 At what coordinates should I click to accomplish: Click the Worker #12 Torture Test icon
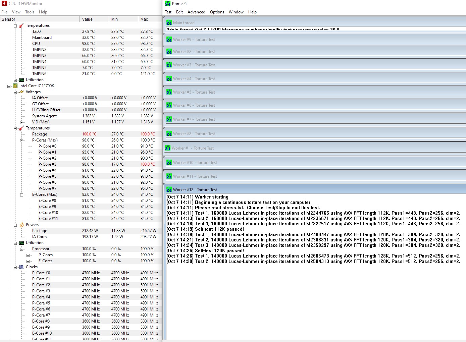[x=169, y=190]
